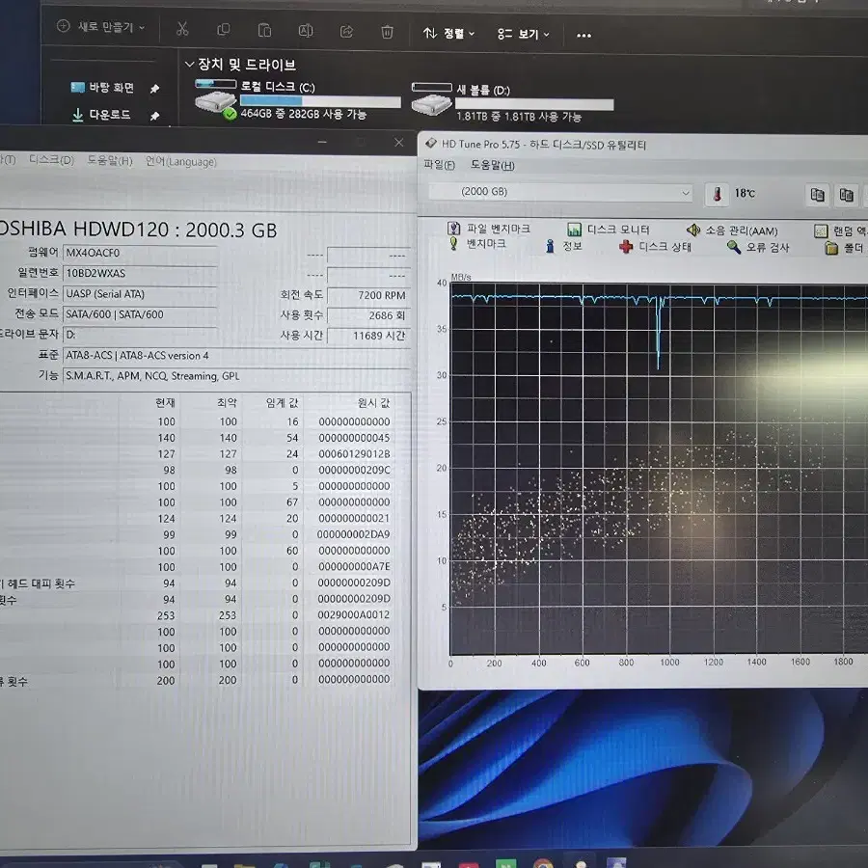Open the 디스크(D) menu in CrystalDiskInfo
Screen dimensions: 868x868
[x=51, y=160]
